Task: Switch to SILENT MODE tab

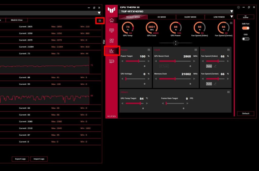Action: (x=190, y=17)
